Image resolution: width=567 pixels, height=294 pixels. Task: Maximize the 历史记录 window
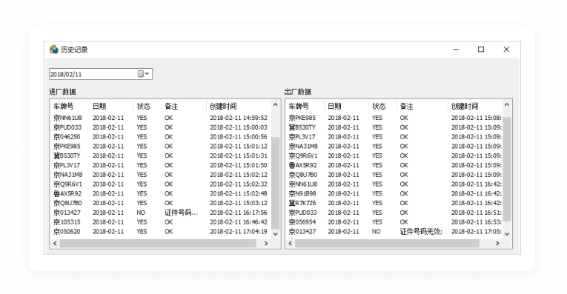point(481,49)
